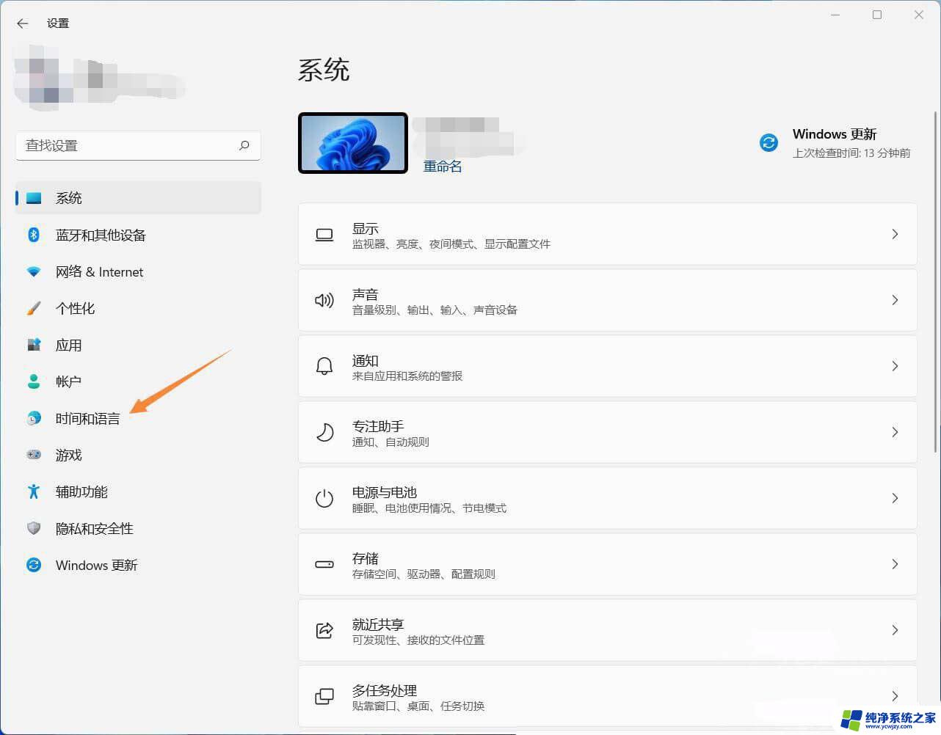Click the 专注助手 moon icon
941x735 pixels.
[324, 432]
